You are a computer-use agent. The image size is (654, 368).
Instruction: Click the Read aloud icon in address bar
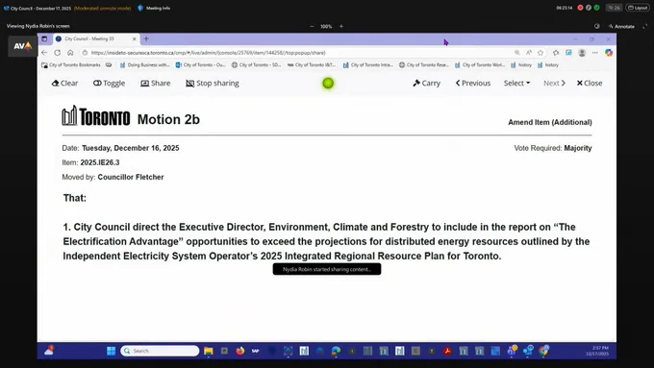click(529, 53)
